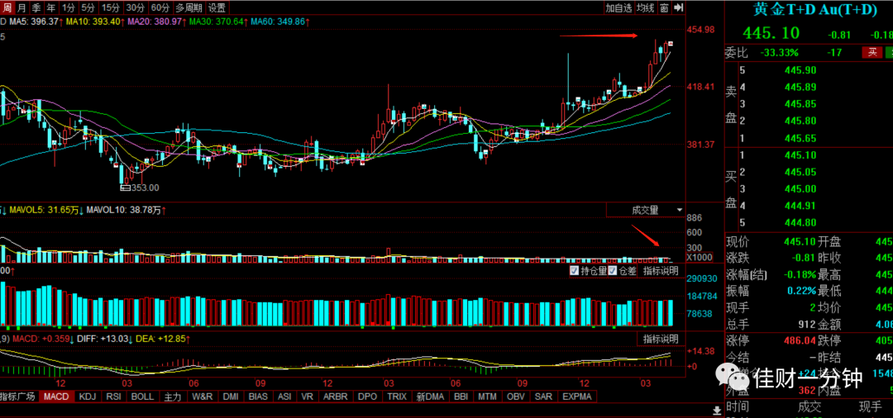Select the 5分 minute chart tab

pyautogui.click(x=88, y=7)
